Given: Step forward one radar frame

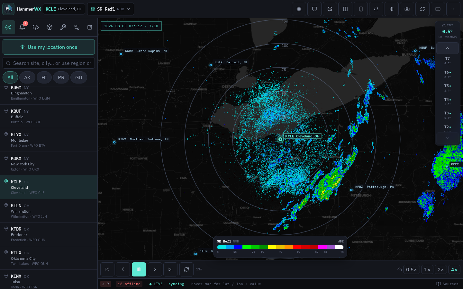Looking at the screenshot, I should [x=155, y=269].
